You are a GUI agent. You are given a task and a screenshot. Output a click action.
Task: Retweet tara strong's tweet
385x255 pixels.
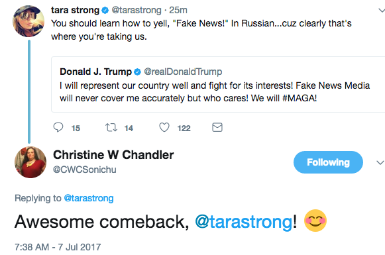[x=111, y=128]
